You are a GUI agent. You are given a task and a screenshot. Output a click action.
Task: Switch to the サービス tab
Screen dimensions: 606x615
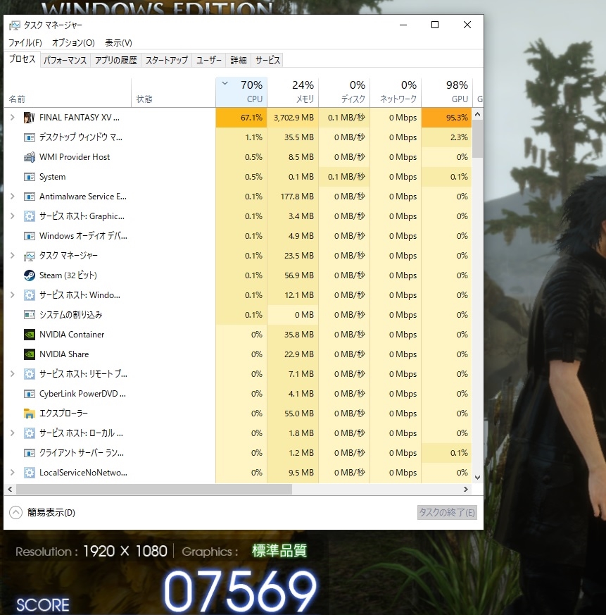tap(267, 60)
